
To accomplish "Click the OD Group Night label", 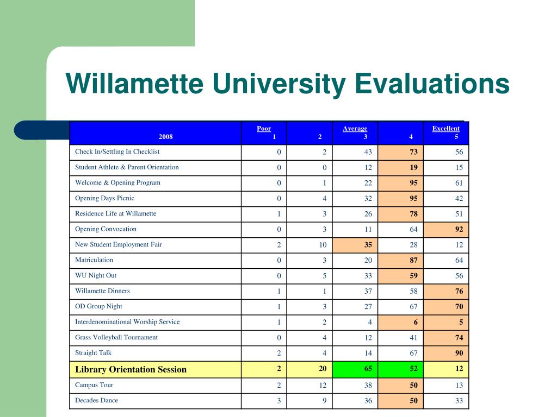I will click(98, 306).
